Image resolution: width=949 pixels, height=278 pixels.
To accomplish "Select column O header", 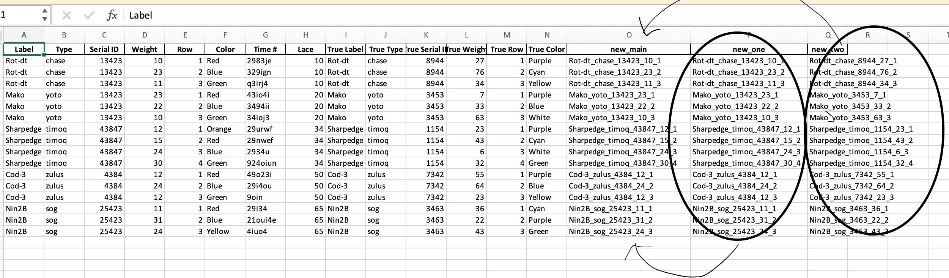I will click(x=629, y=35).
